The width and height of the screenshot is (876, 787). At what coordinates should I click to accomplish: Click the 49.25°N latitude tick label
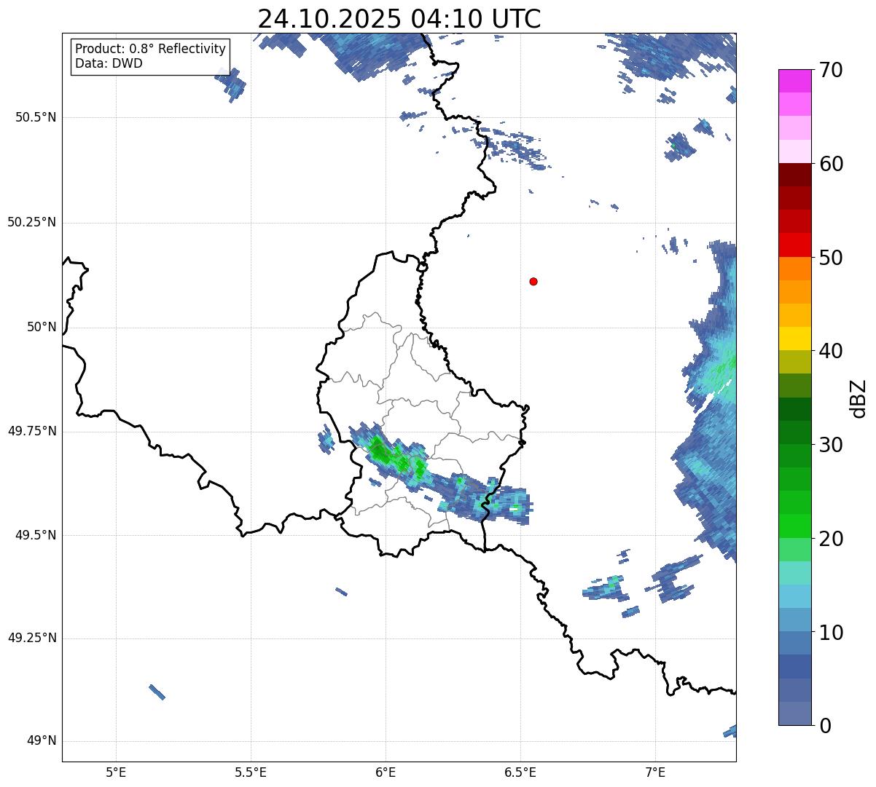pyautogui.click(x=31, y=638)
